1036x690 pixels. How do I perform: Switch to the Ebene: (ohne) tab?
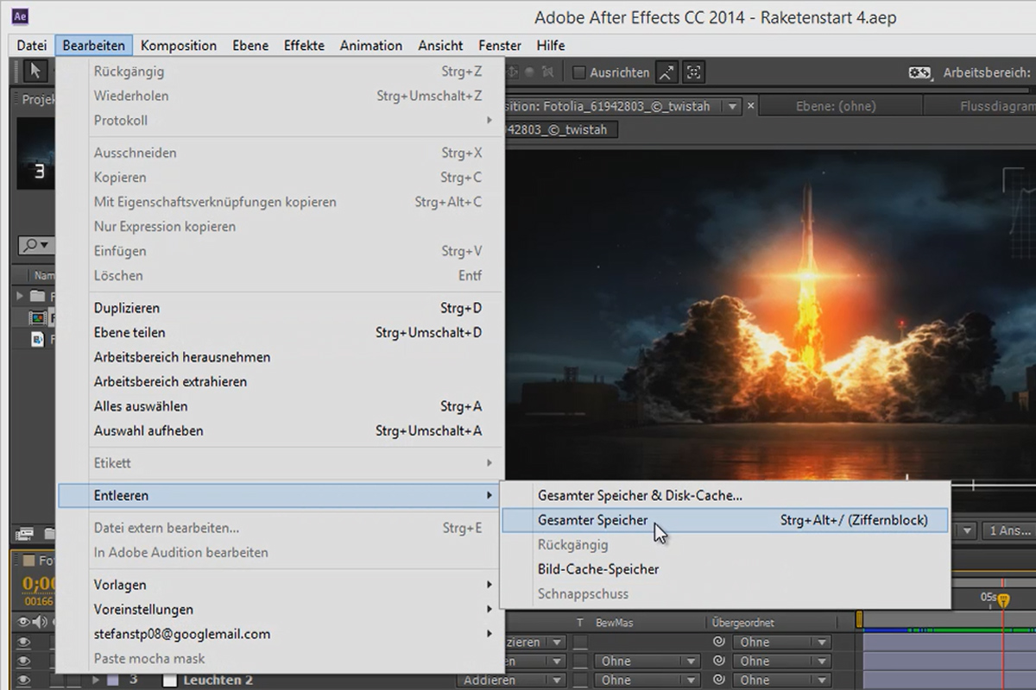[835, 106]
